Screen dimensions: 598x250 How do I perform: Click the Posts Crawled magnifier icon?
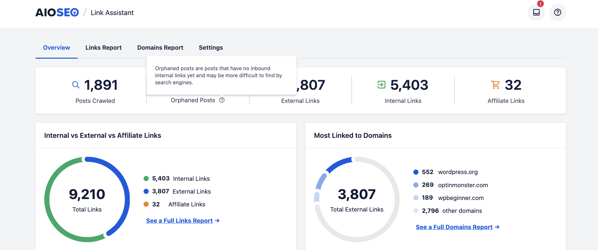tap(76, 85)
